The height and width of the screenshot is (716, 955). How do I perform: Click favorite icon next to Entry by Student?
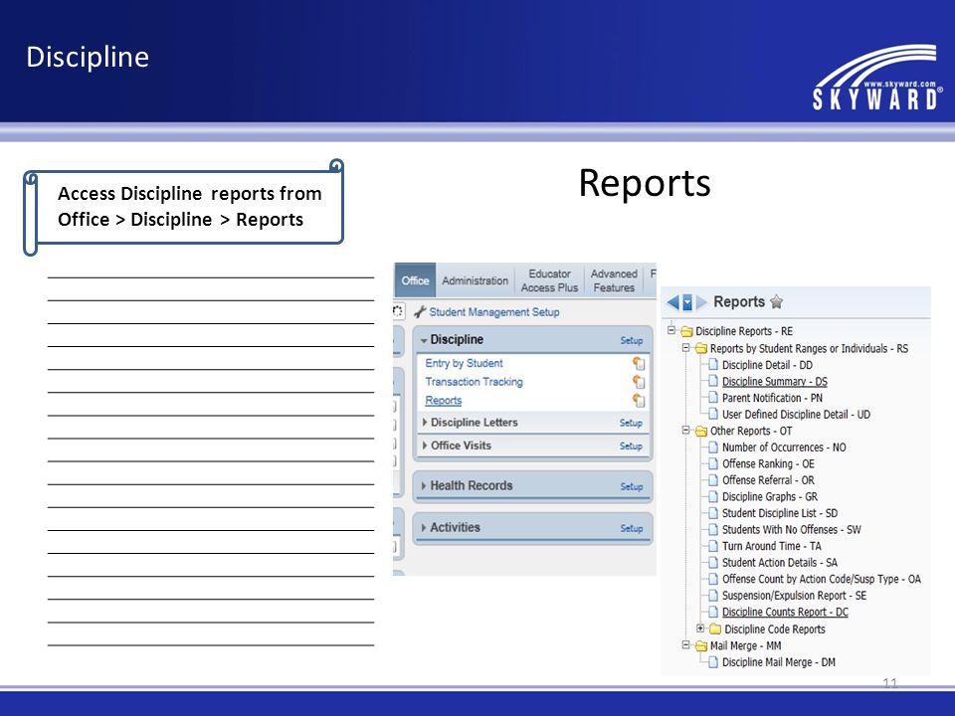point(639,364)
